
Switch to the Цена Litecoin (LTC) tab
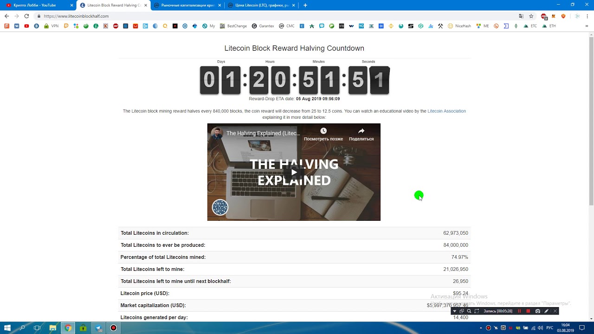pyautogui.click(x=261, y=5)
